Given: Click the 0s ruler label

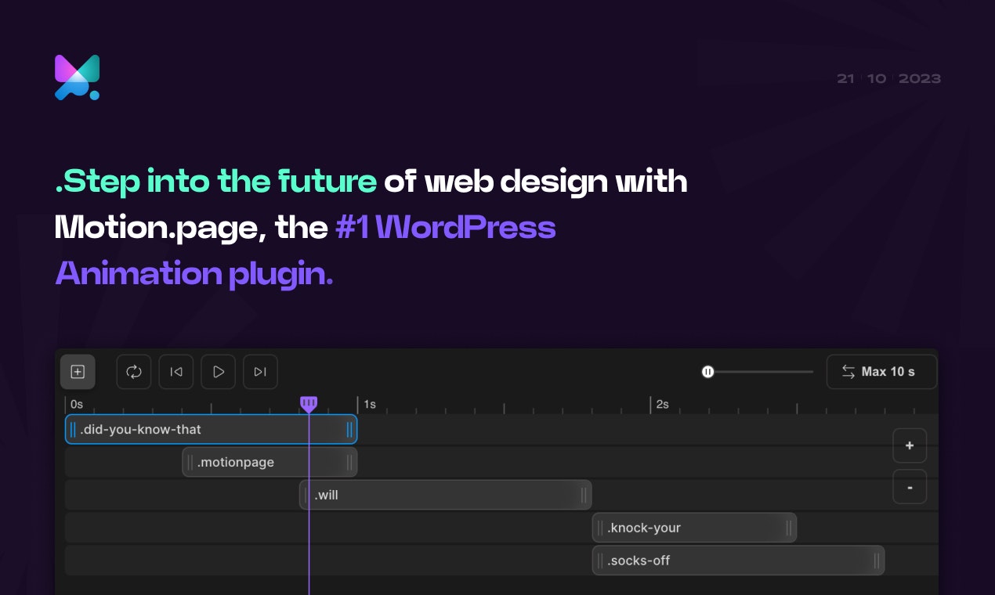Looking at the screenshot, I should point(76,404).
